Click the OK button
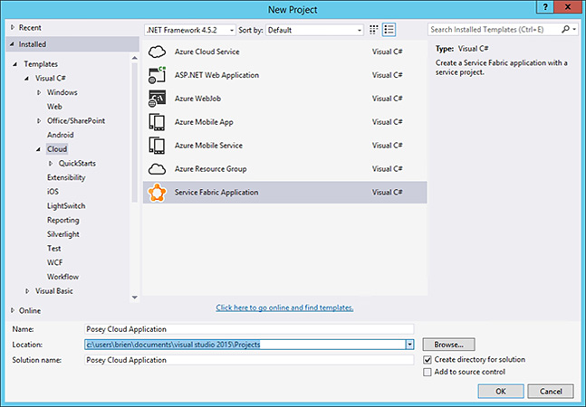The width and height of the screenshot is (586, 407). tap(501, 391)
